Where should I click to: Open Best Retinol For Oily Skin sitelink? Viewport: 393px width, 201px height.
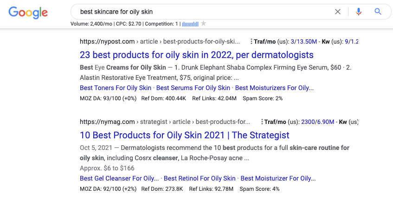coord(200,178)
